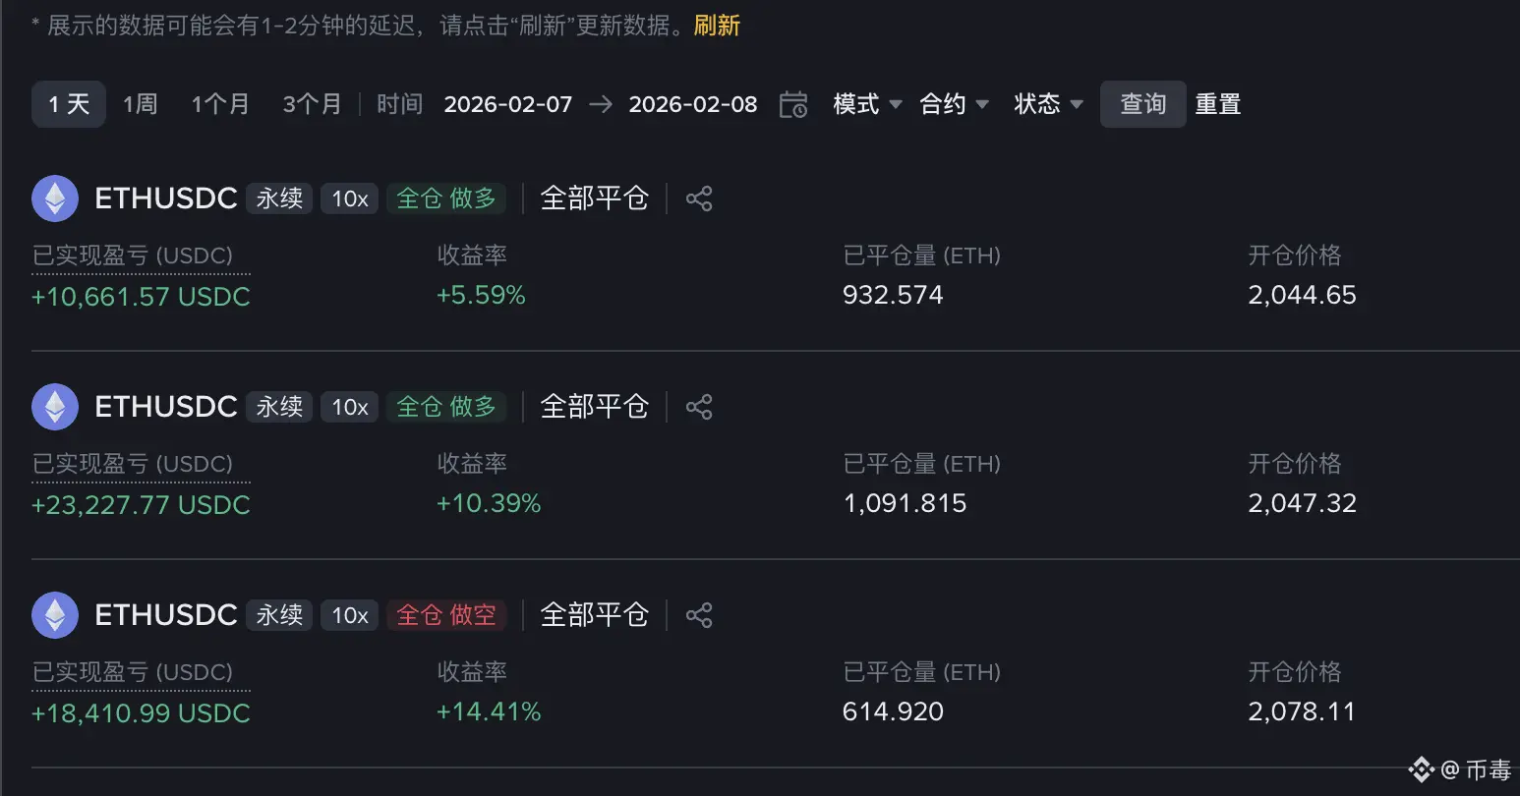Click the 查询 search button
The height and width of the screenshot is (796, 1520).
[x=1142, y=104]
